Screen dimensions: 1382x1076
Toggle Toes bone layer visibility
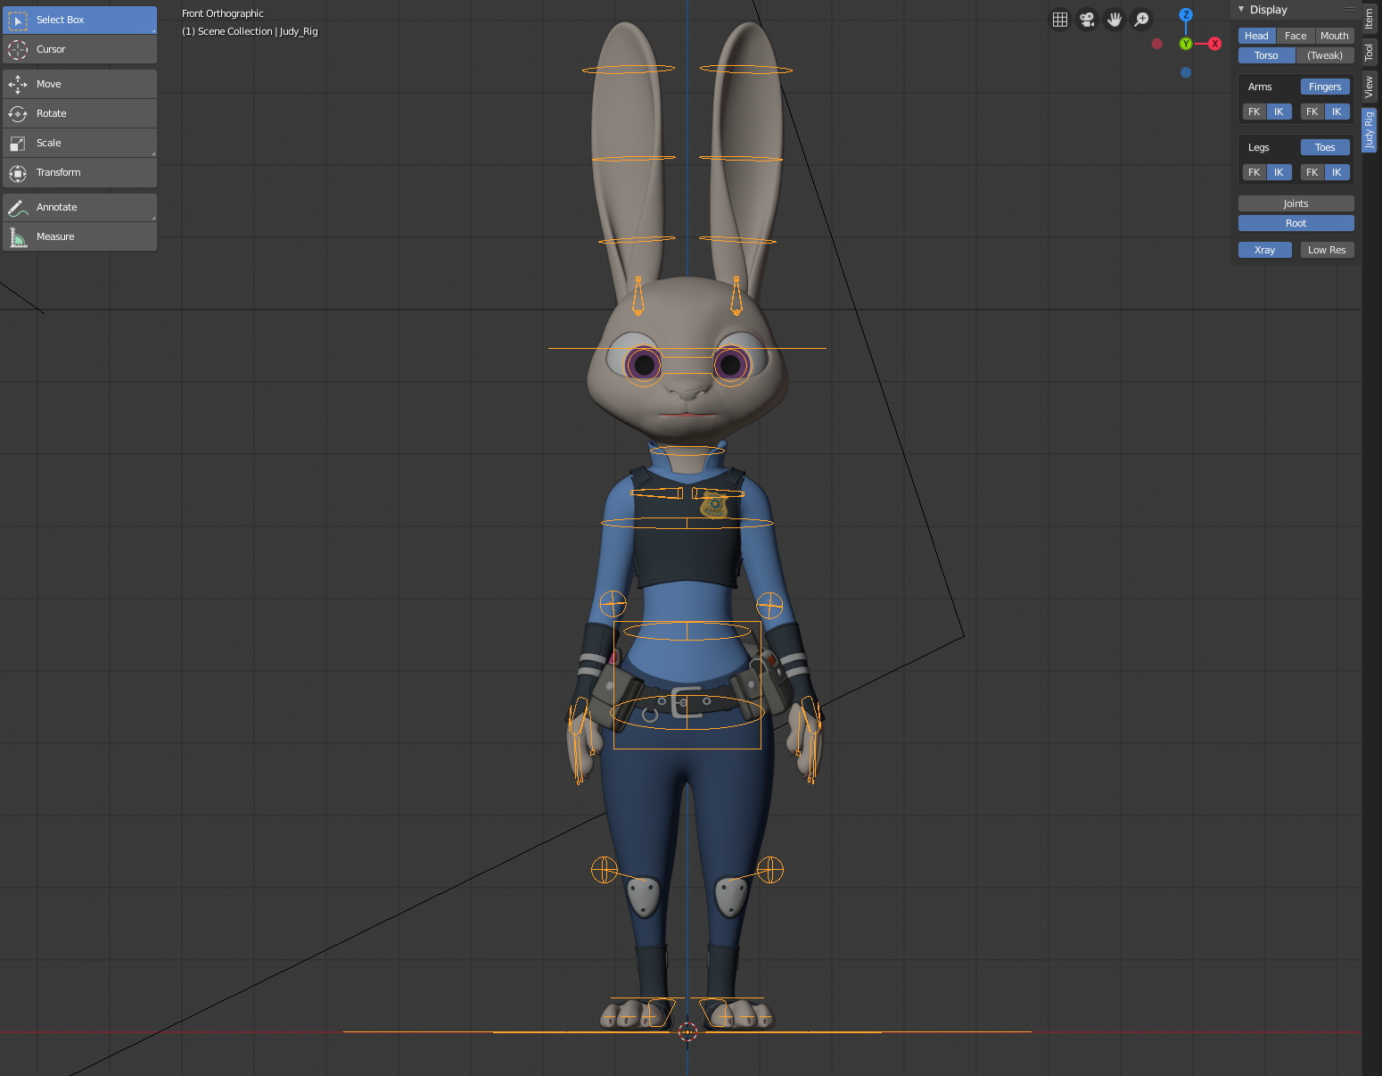[1325, 147]
